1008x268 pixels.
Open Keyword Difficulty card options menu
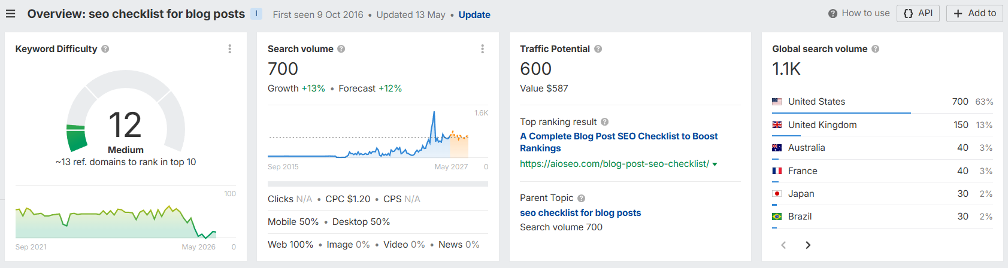(230, 49)
